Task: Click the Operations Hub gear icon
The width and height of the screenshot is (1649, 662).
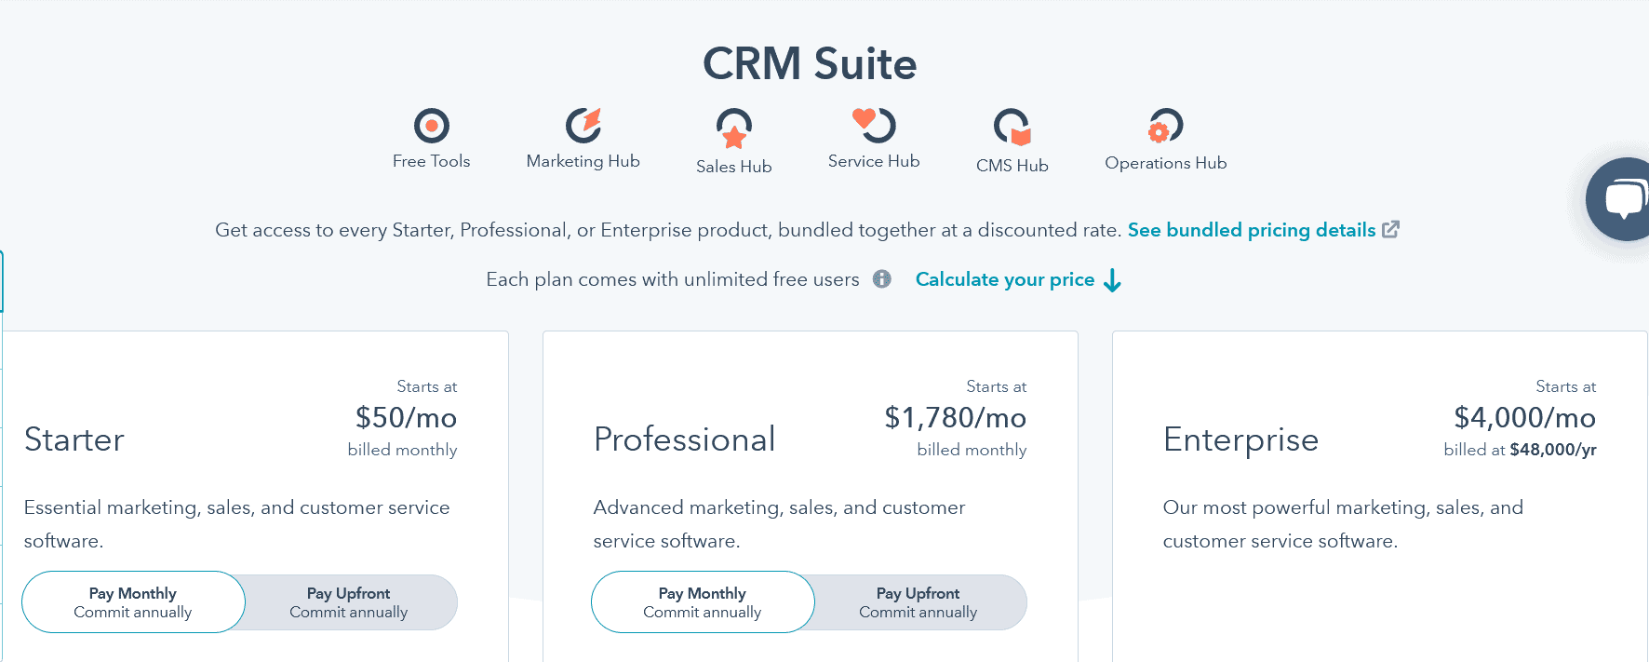Action: click(1165, 126)
